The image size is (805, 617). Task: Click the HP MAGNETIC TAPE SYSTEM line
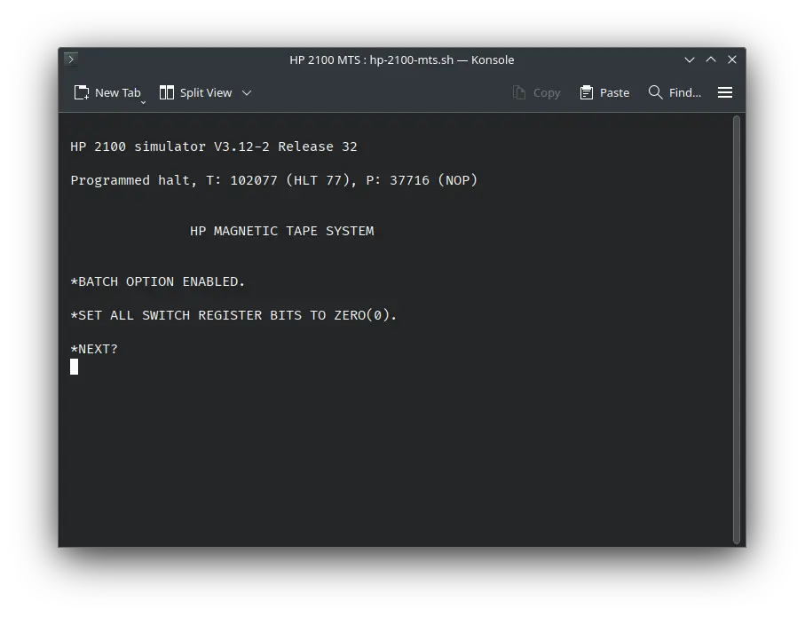click(x=281, y=231)
